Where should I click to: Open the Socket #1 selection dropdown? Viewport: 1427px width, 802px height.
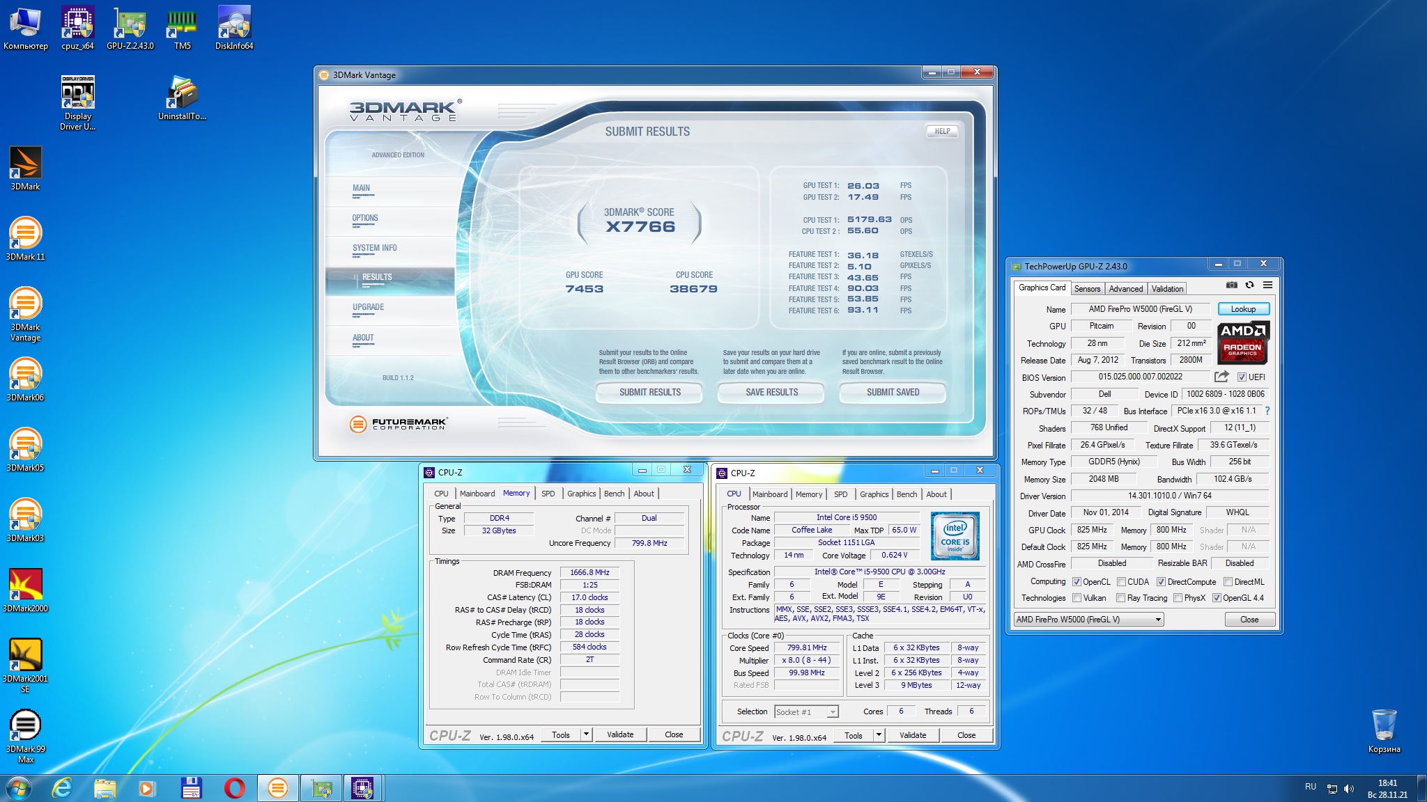806,711
